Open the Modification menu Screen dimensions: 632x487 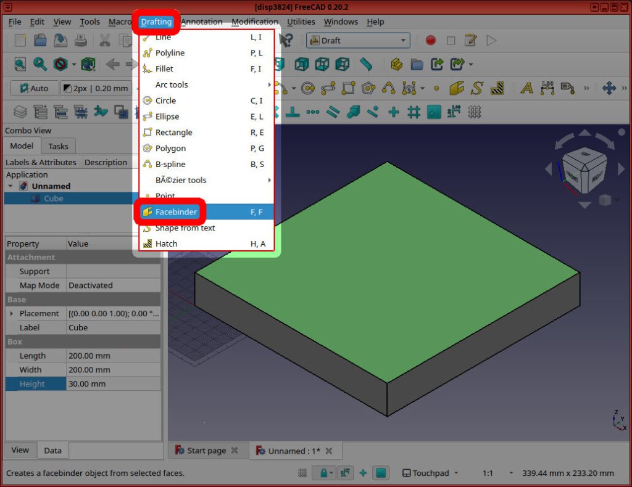255,22
